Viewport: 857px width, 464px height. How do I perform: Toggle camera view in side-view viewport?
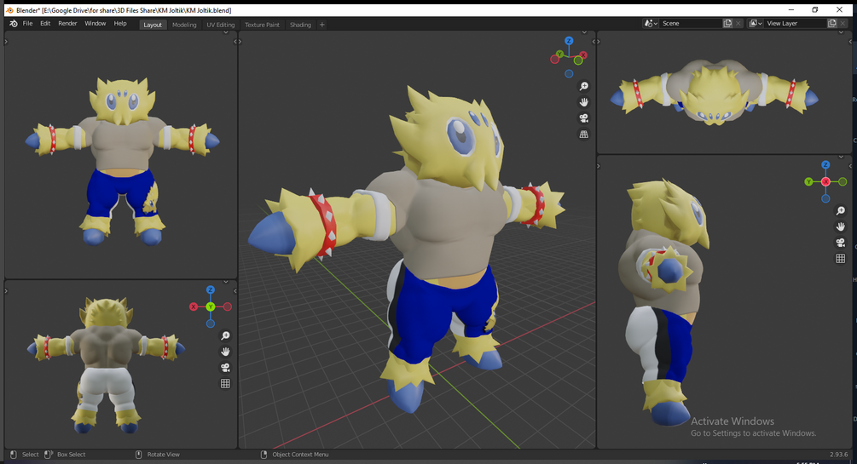pyautogui.click(x=841, y=243)
